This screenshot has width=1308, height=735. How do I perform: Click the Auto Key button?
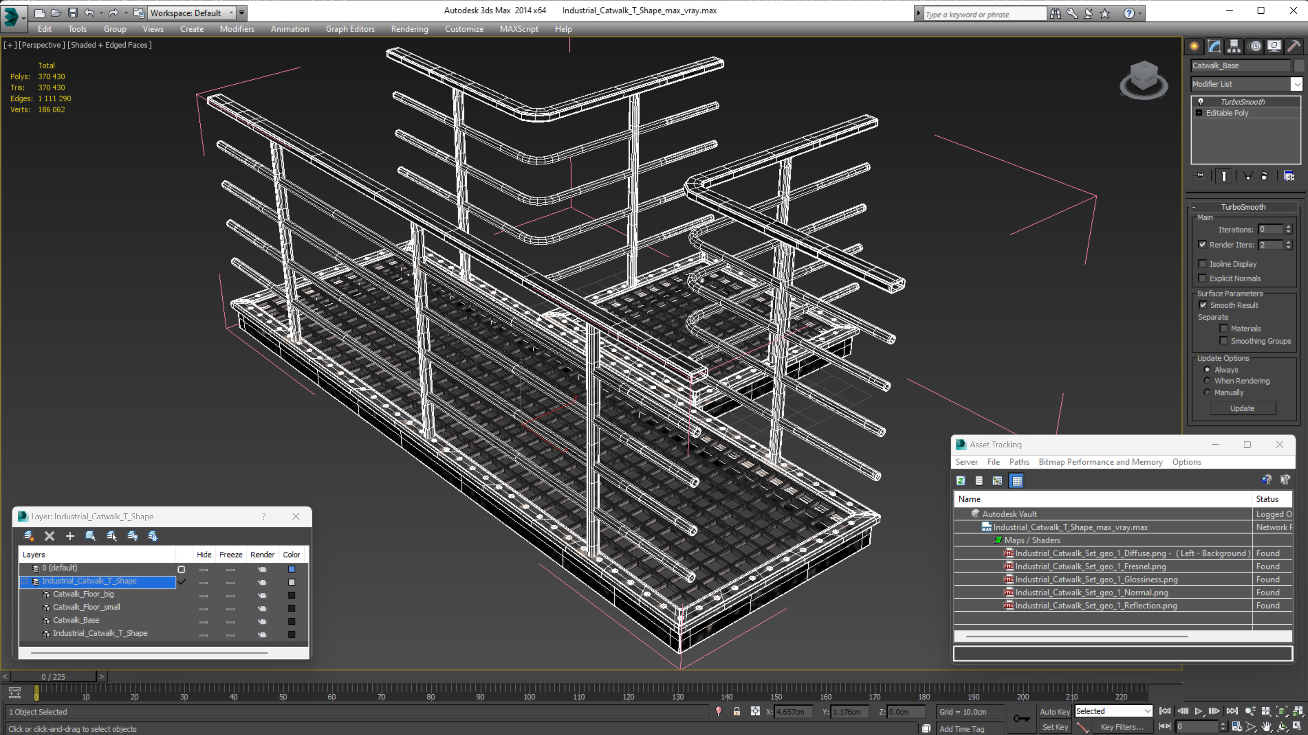click(1054, 711)
